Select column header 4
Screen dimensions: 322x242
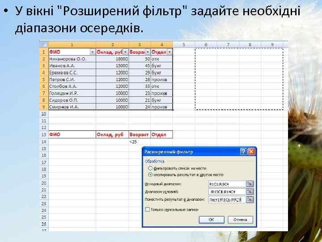(161, 44)
